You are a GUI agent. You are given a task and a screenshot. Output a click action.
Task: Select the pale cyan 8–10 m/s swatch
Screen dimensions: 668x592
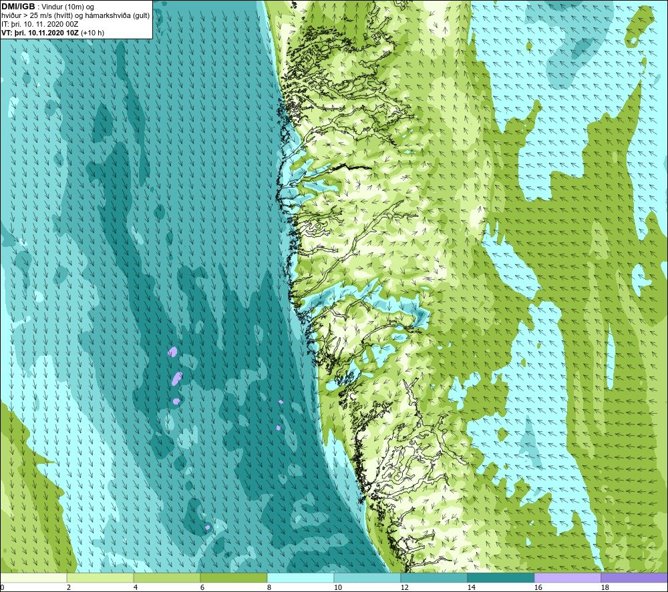[x=301, y=577]
